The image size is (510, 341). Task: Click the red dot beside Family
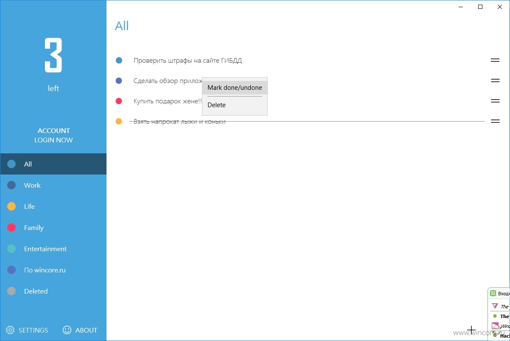tap(11, 227)
